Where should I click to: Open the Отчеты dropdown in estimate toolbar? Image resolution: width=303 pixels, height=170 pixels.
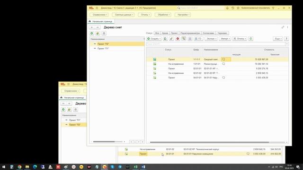[240, 39]
